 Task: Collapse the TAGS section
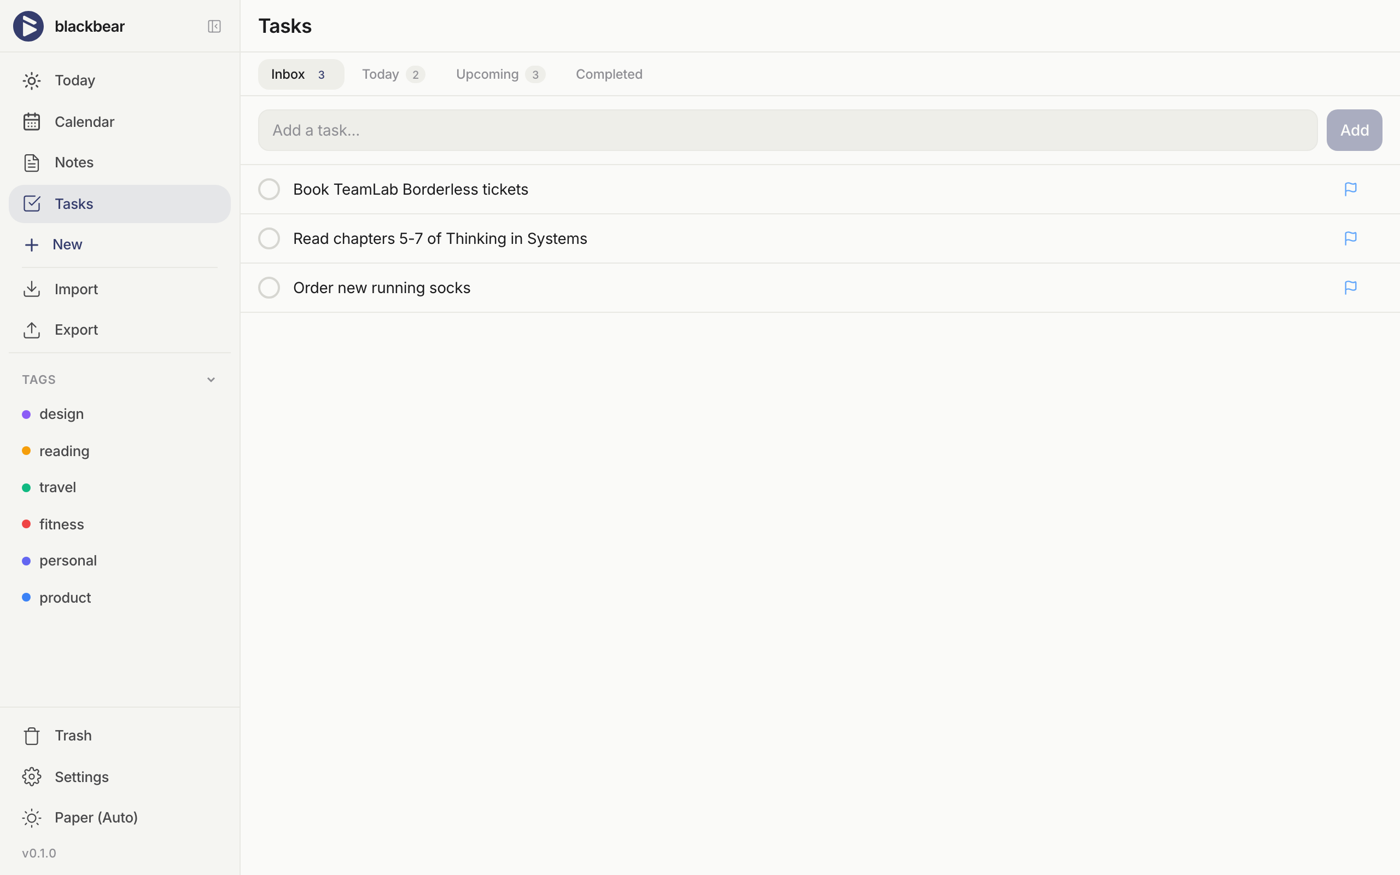[211, 379]
